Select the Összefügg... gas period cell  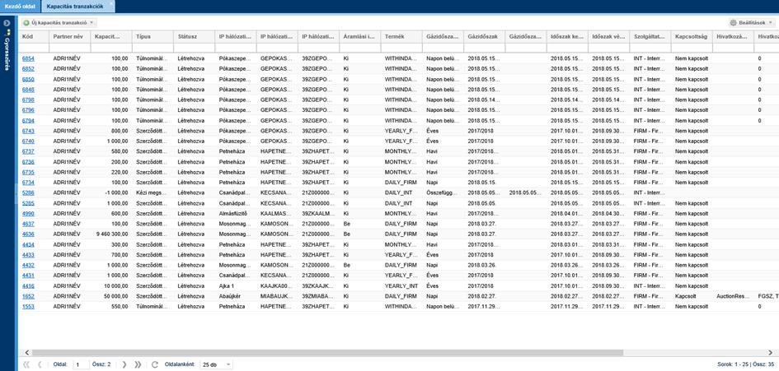click(443, 192)
